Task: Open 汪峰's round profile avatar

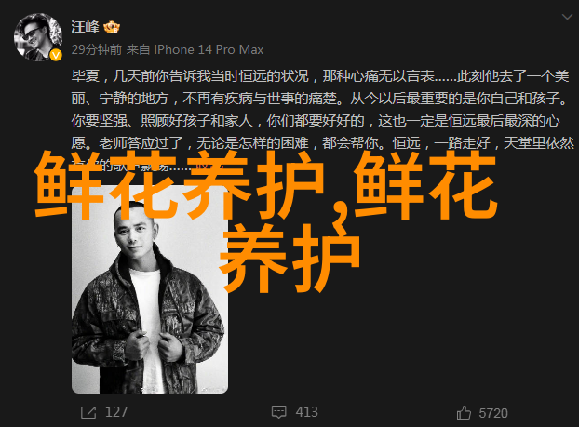Action: pyautogui.click(x=37, y=37)
